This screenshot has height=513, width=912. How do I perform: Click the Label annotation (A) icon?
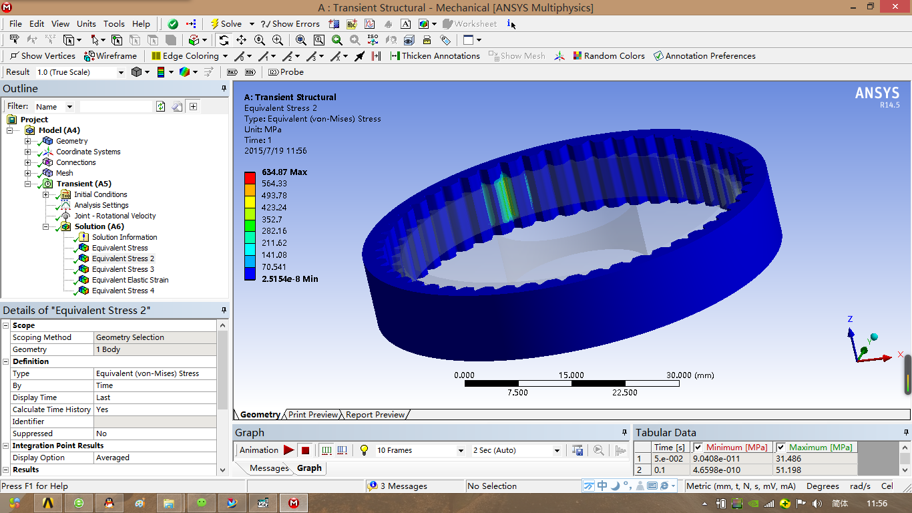(405, 23)
